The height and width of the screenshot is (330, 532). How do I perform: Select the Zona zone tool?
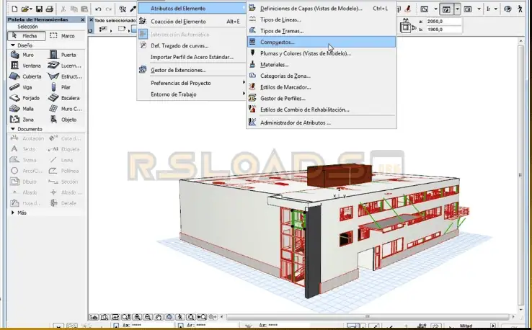click(22, 120)
